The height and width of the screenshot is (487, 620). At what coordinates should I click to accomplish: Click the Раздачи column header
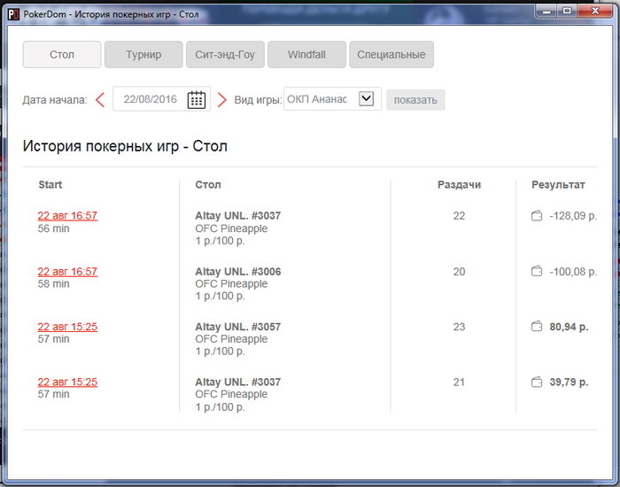pos(459,184)
